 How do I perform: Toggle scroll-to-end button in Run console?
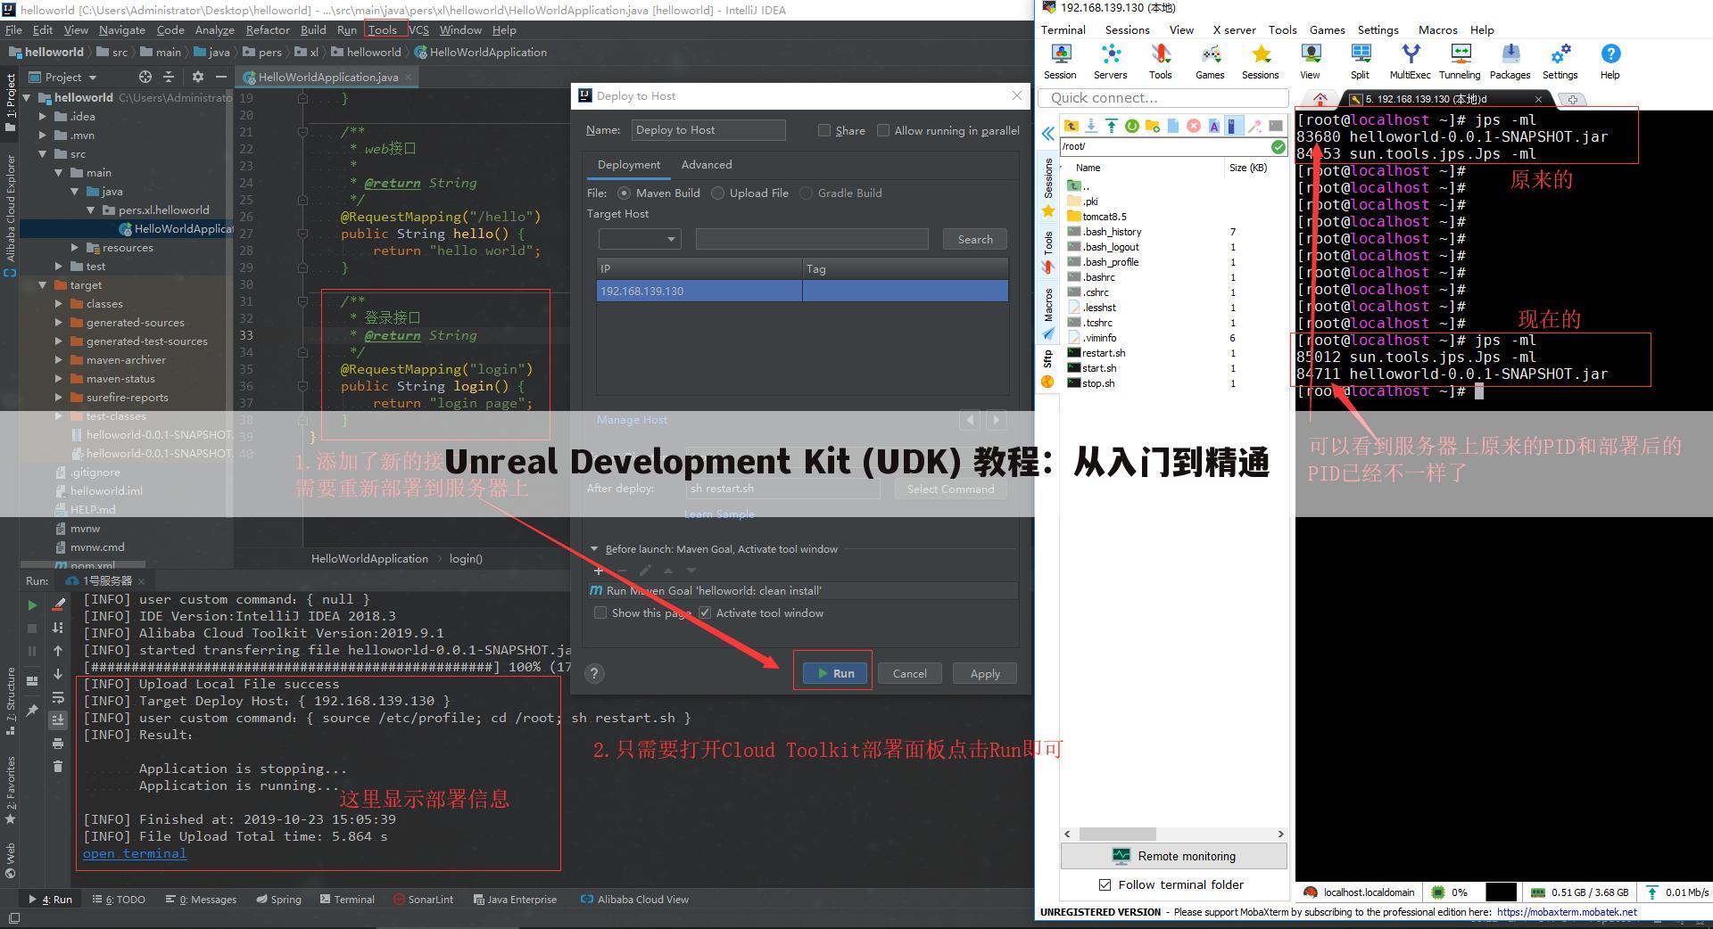[x=58, y=719]
